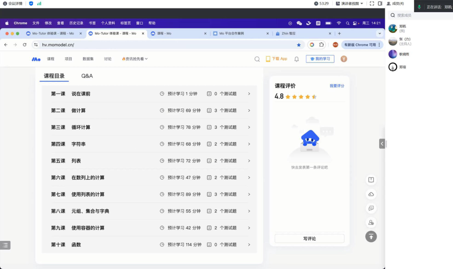Click the orange user avatar in the navbar
453x269 pixels.
coord(344,59)
